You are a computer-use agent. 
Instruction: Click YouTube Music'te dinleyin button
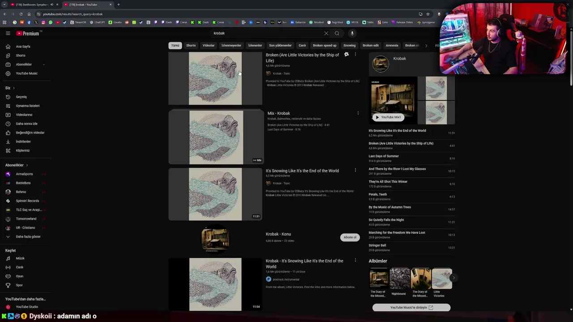411,307
